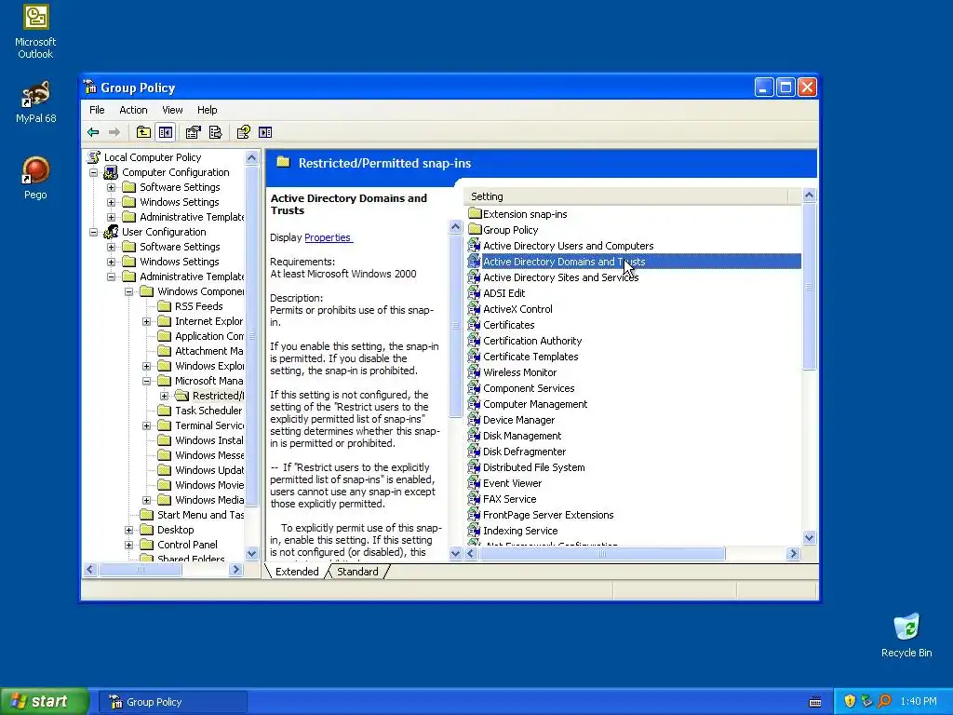The width and height of the screenshot is (953, 715).
Task: Click the description pane scroll-up arrow
Action: click(x=455, y=227)
